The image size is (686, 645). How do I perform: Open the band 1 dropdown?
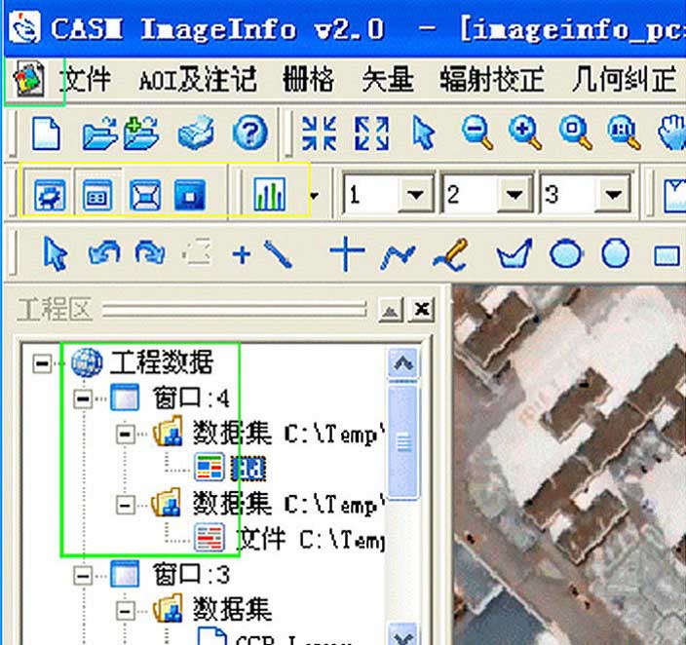pos(416,194)
